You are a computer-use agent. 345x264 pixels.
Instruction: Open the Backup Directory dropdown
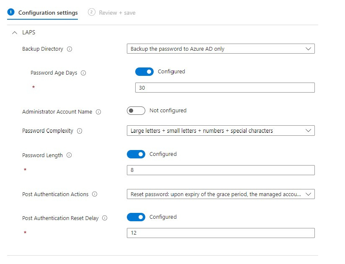pos(221,49)
